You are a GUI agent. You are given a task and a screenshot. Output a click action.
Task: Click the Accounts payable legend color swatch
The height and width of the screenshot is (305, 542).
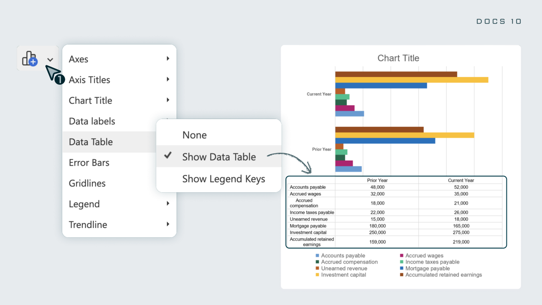(x=317, y=256)
